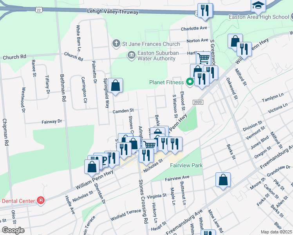Open the shopping cart marker near S Greenwood
This screenshot has width=293, height=235.
[203, 58]
